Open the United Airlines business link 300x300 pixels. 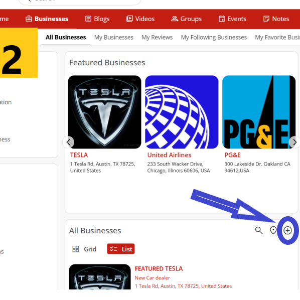point(169,155)
